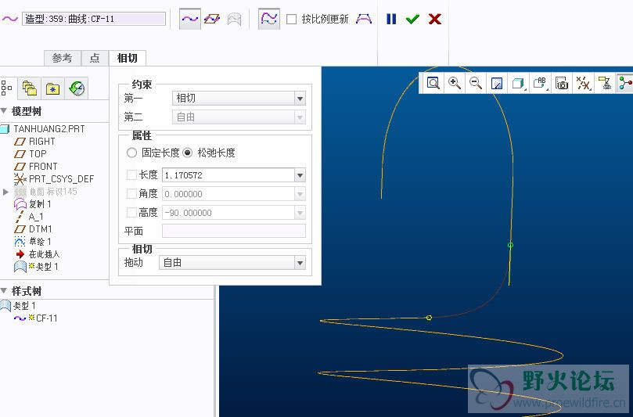Image resolution: width=633 pixels, height=417 pixels.
Task: Select the 松弛长度 radio button
Action: coord(187,153)
